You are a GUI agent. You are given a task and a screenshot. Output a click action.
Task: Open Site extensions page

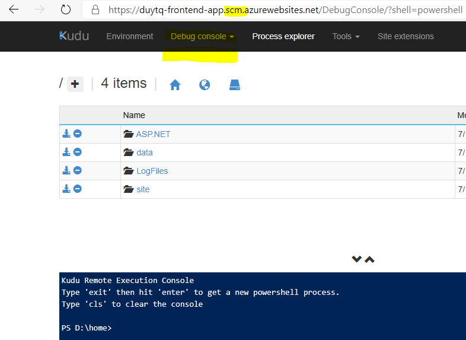[x=406, y=36]
